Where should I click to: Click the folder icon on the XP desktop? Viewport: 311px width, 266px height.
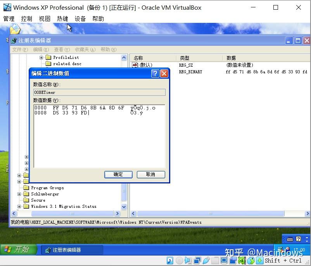coord(15,29)
